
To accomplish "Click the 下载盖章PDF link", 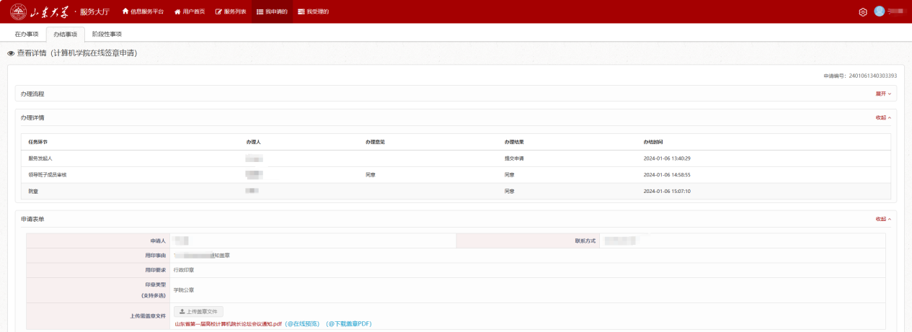I will click(x=349, y=324).
